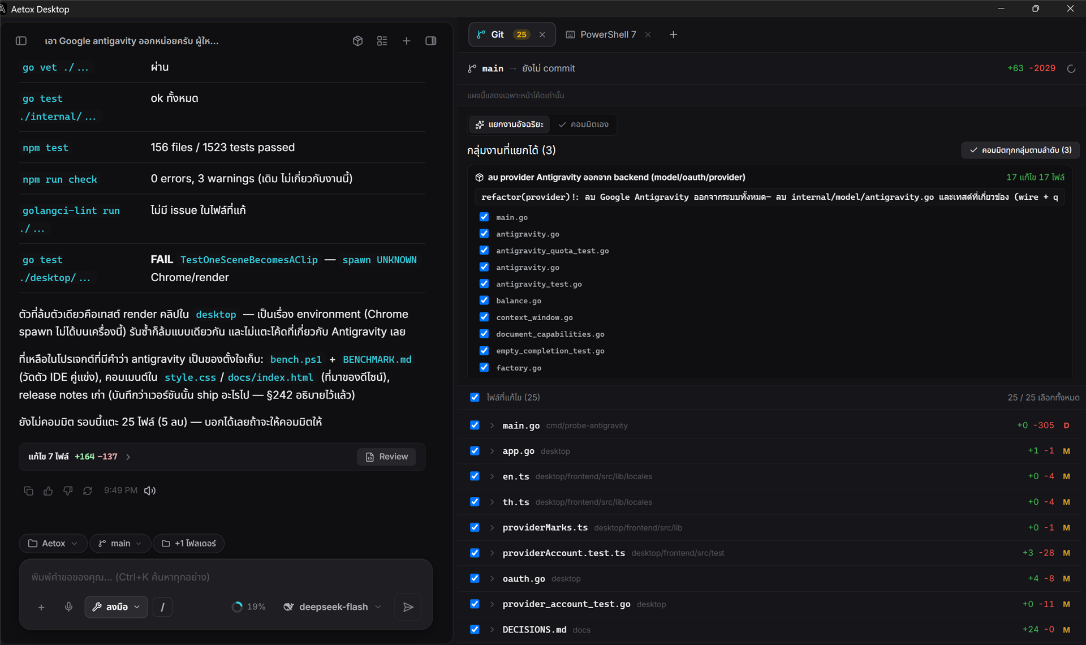Expand the providerMarks.ts diff
1086x645 pixels.
tap(492, 527)
